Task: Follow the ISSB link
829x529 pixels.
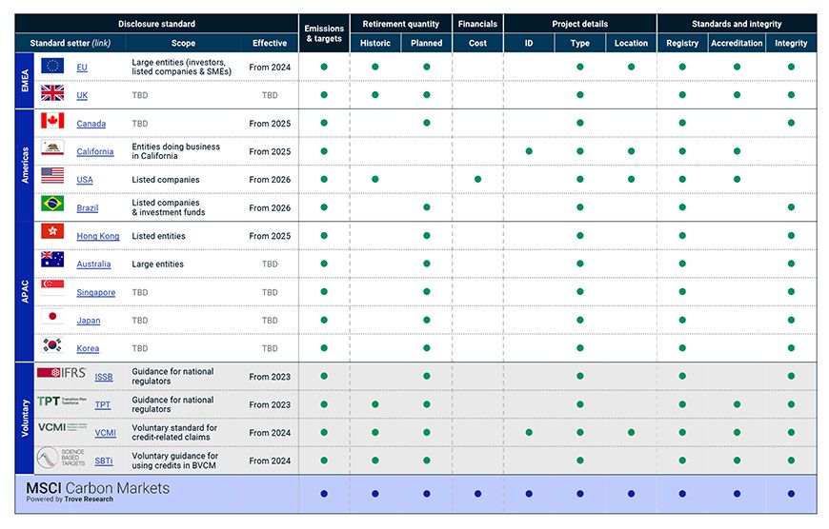Action: tap(103, 378)
